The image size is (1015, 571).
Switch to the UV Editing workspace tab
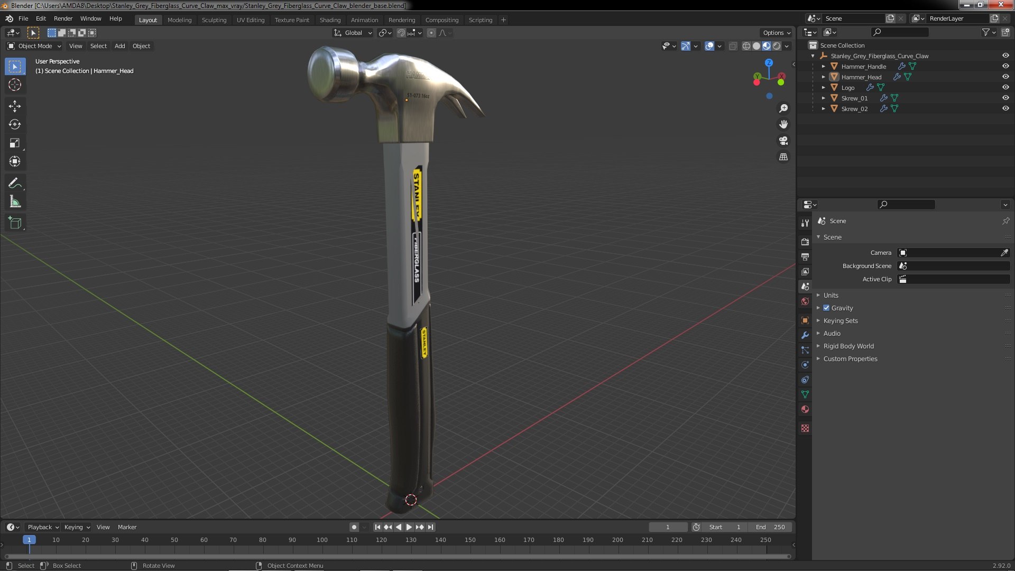251,20
